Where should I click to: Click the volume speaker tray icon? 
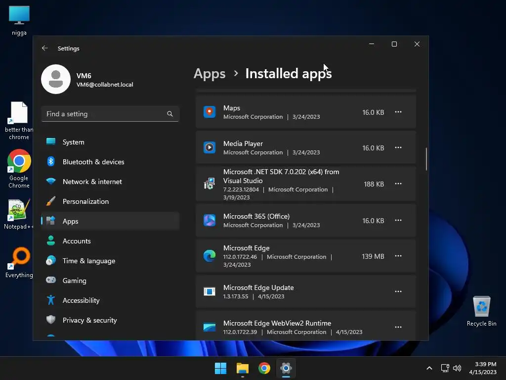pos(457,368)
